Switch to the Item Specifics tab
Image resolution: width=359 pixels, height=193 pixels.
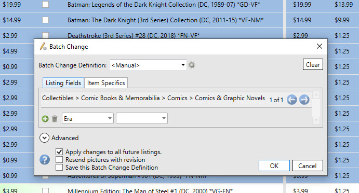106,83
